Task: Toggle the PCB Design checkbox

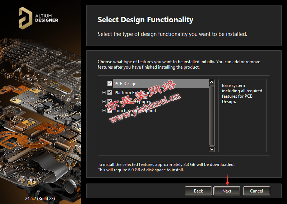Action: (110, 83)
